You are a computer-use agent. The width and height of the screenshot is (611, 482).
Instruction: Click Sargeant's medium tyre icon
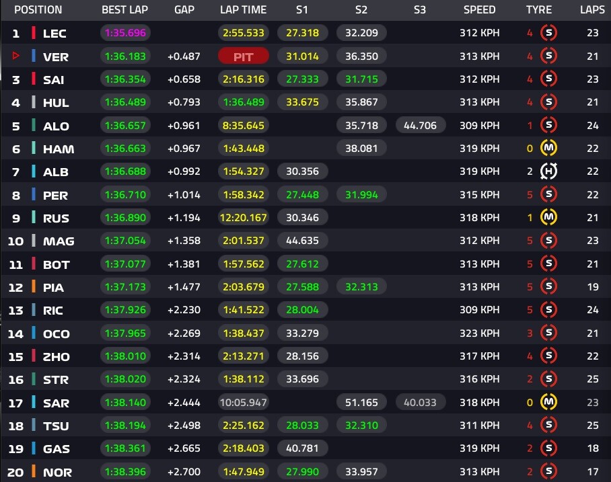point(548,402)
